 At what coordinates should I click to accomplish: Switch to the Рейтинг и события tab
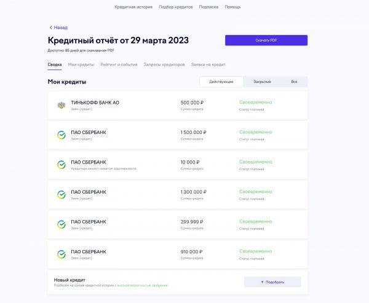pyautogui.click(x=119, y=65)
